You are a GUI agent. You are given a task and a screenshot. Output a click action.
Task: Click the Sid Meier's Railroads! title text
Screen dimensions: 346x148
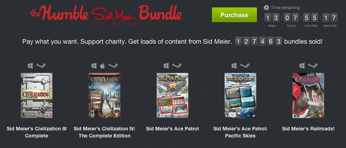tap(308, 129)
